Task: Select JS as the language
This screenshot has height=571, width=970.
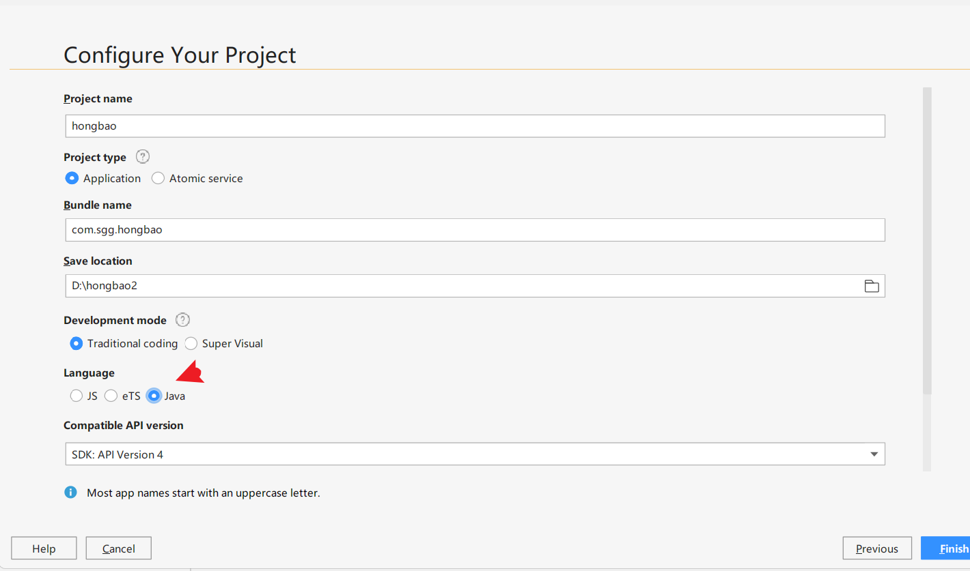Action: (77, 396)
